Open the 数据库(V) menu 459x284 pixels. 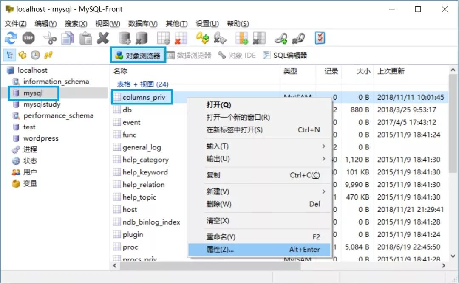143,24
